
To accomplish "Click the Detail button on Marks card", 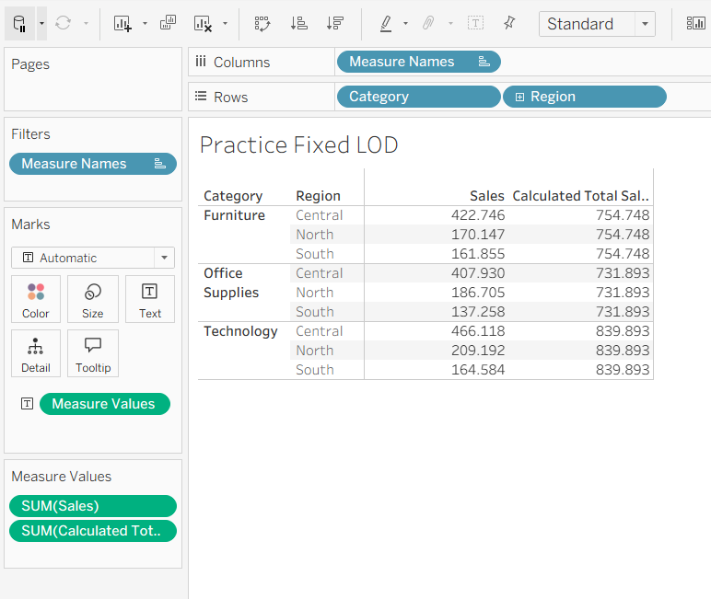I will coord(36,354).
